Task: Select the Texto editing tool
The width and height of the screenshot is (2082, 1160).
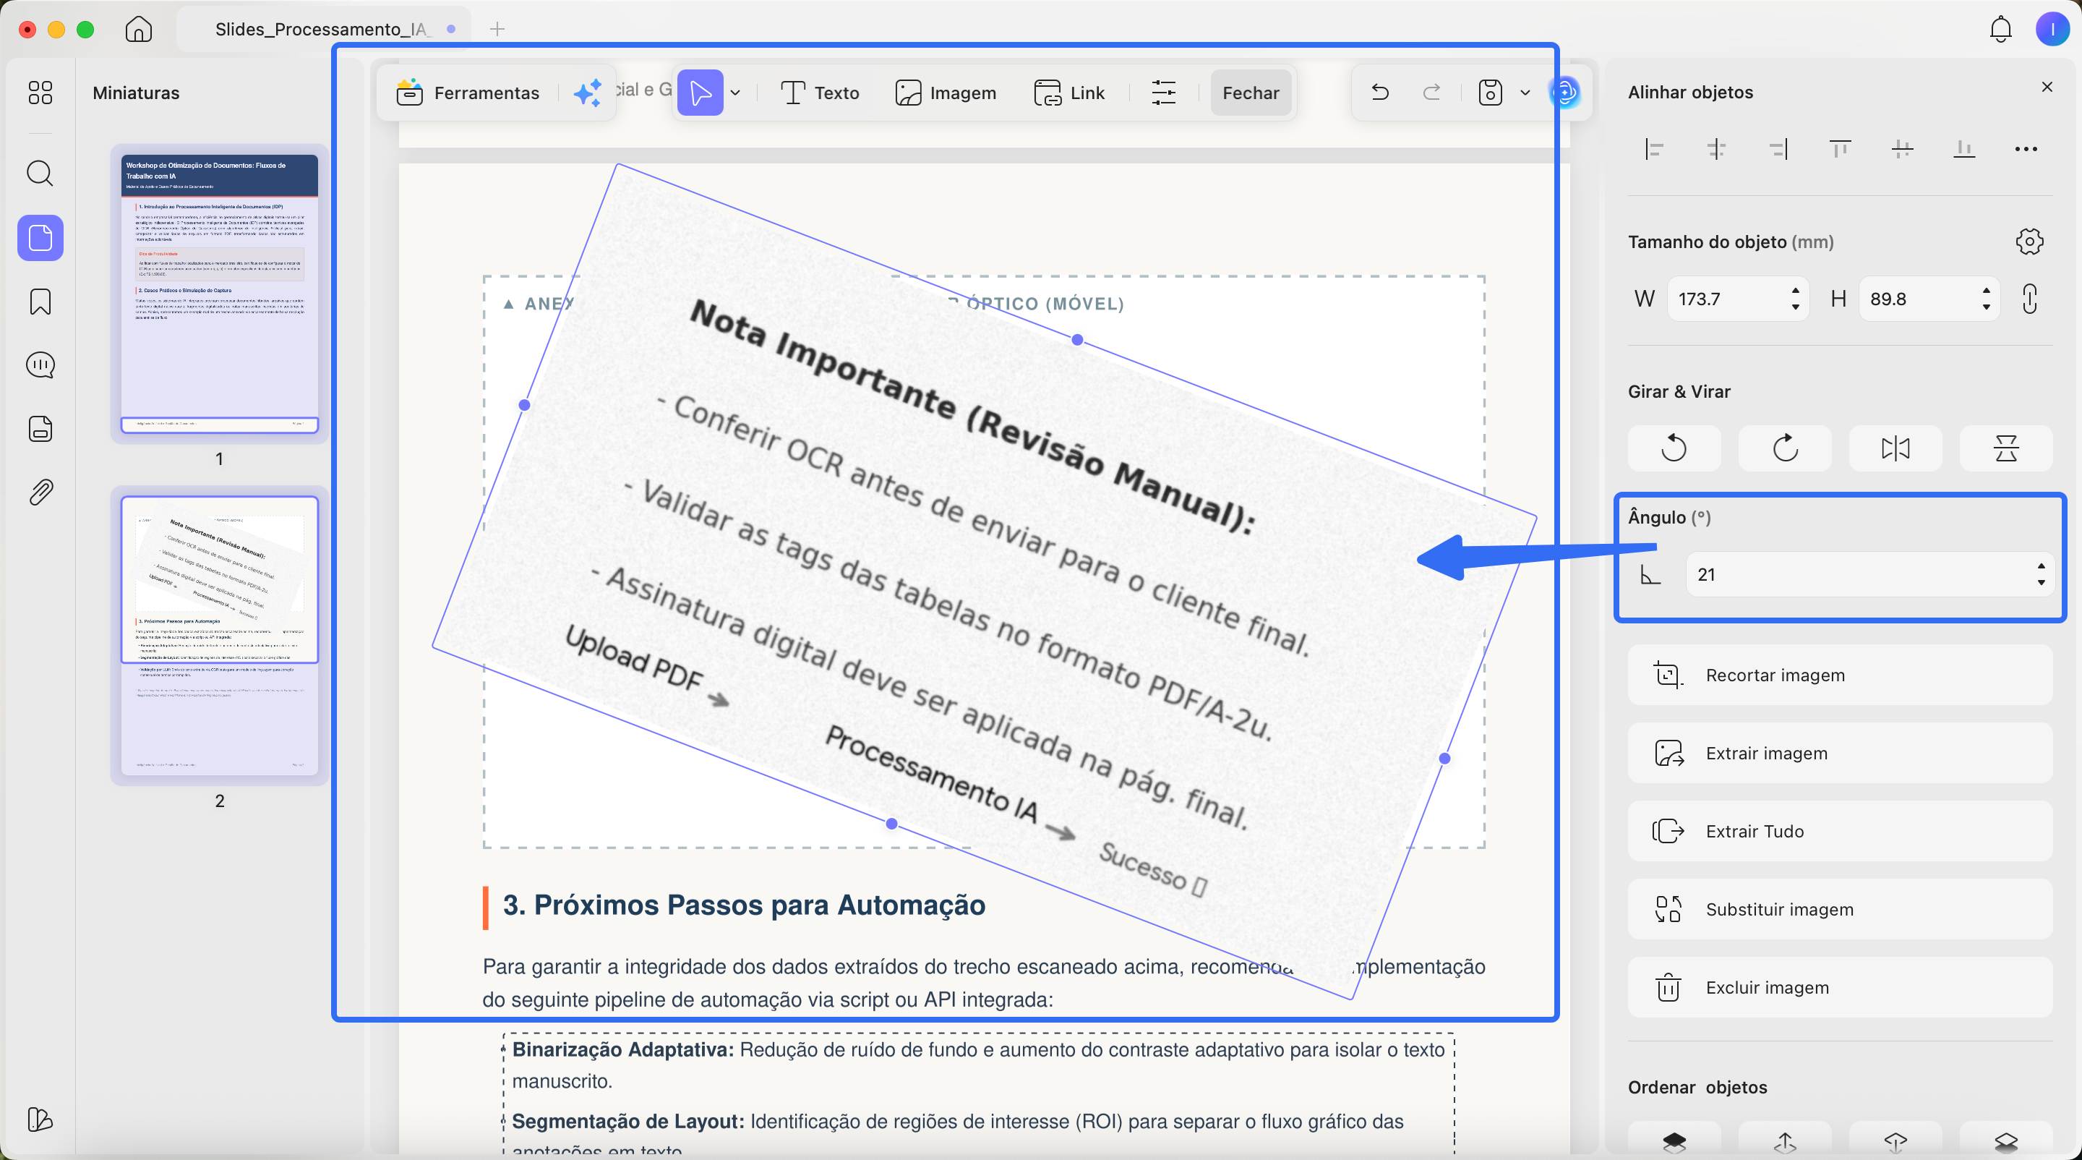Action: [820, 93]
